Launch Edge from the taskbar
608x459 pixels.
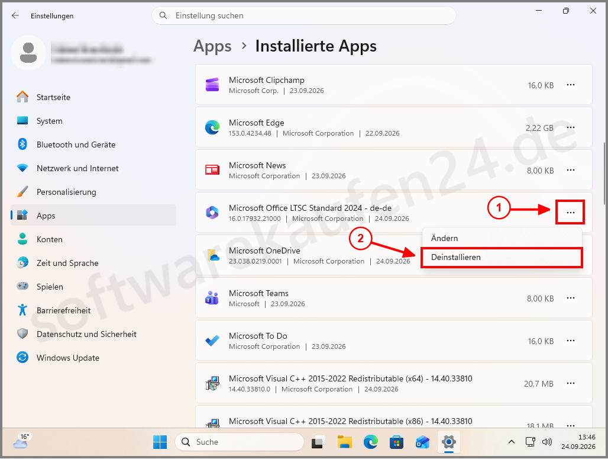[x=371, y=442]
